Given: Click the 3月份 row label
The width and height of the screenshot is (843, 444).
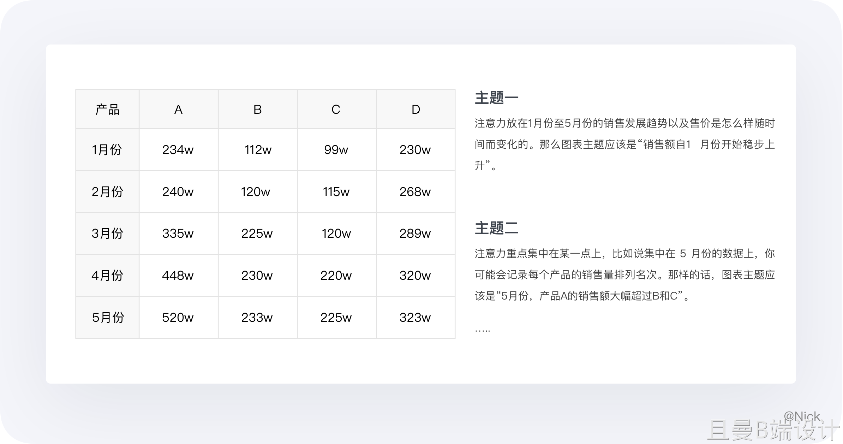Looking at the screenshot, I should [108, 233].
